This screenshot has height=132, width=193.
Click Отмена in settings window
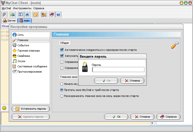click(142, 117)
